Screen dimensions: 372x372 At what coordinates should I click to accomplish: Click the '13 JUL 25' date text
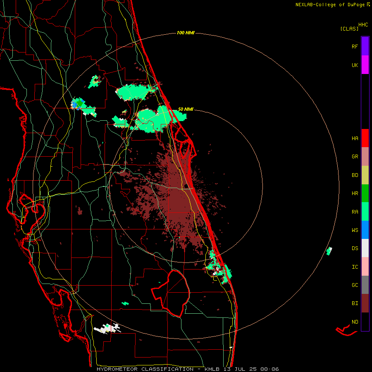(x=240, y=369)
